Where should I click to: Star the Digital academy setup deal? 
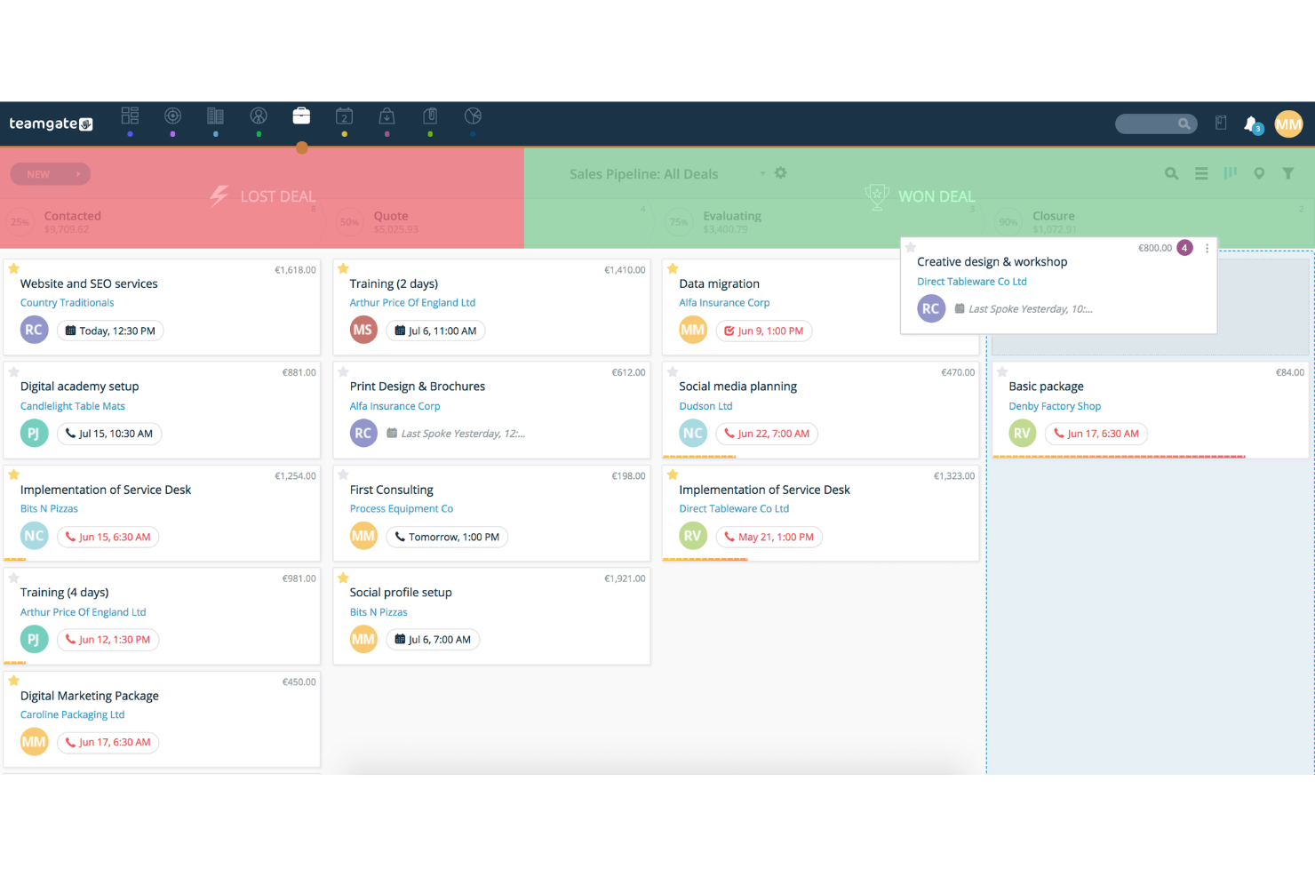(13, 371)
